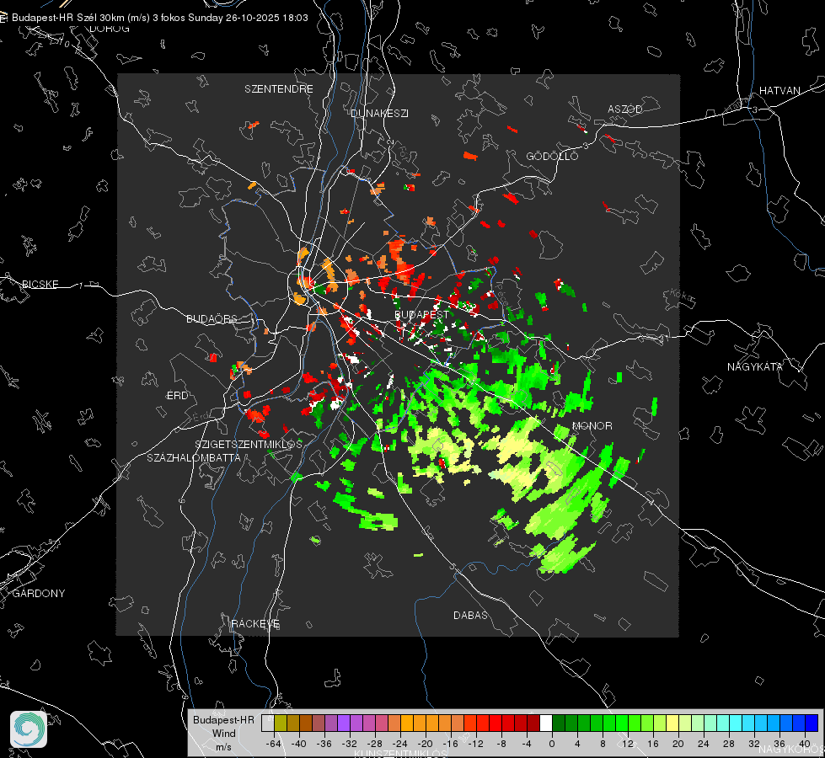Click the BICSKE city label
Image resolution: width=825 pixels, height=758 pixels.
tap(40, 284)
